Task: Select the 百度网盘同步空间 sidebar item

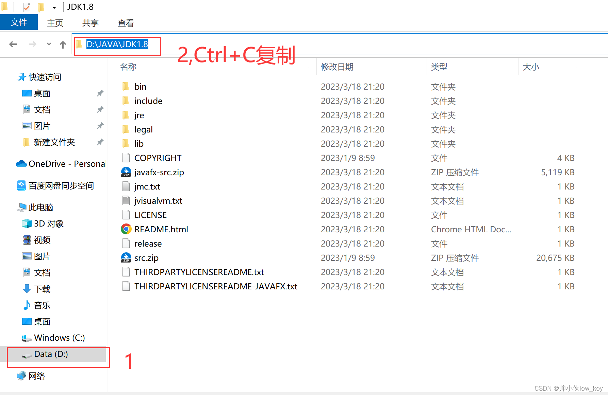Action: (55, 186)
